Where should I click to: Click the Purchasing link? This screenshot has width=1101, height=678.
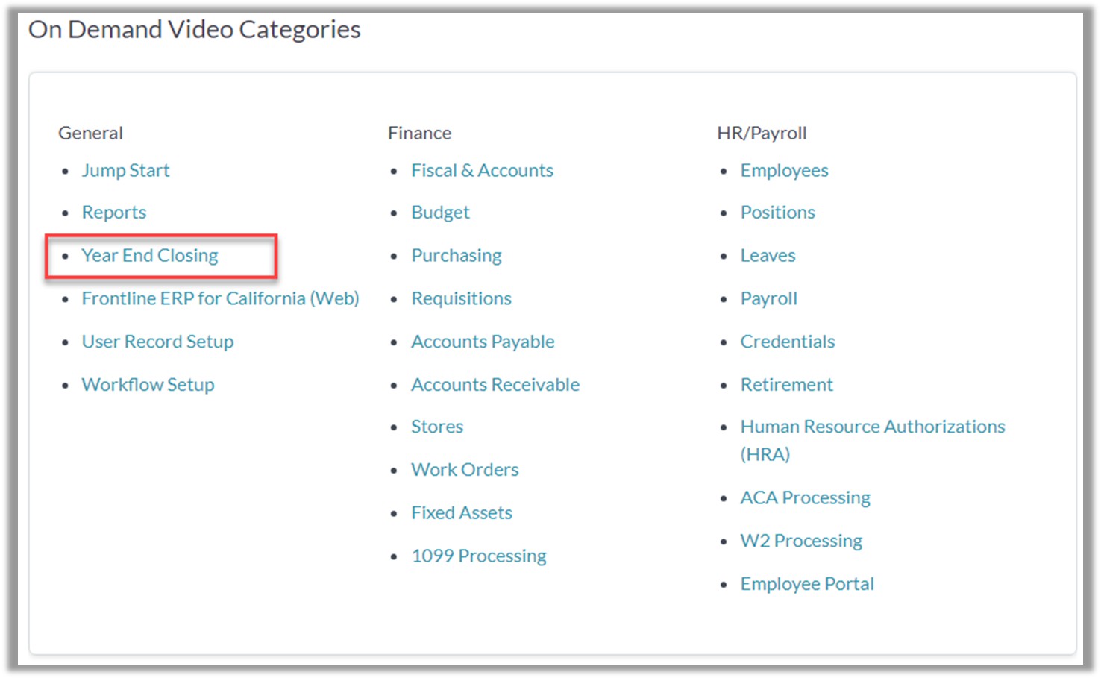point(457,256)
